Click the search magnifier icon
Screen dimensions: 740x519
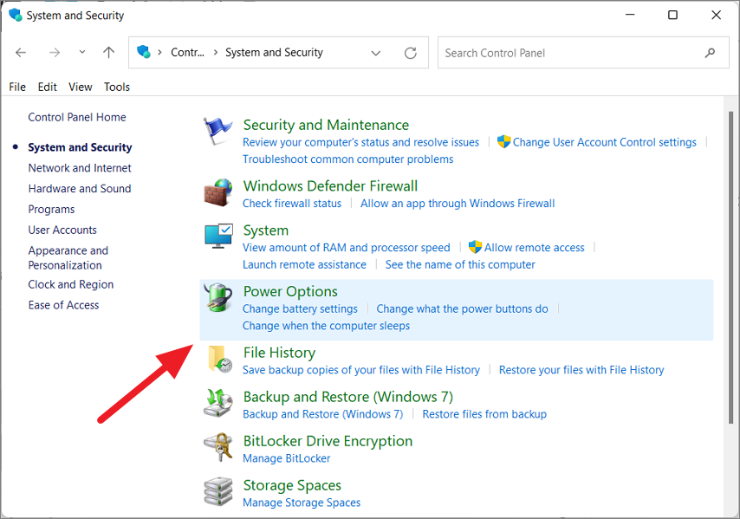(x=710, y=53)
